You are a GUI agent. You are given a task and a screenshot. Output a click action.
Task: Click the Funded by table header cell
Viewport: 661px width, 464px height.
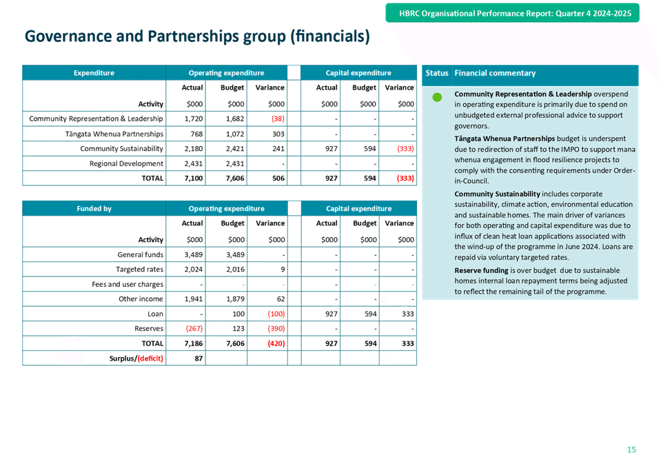click(x=94, y=208)
